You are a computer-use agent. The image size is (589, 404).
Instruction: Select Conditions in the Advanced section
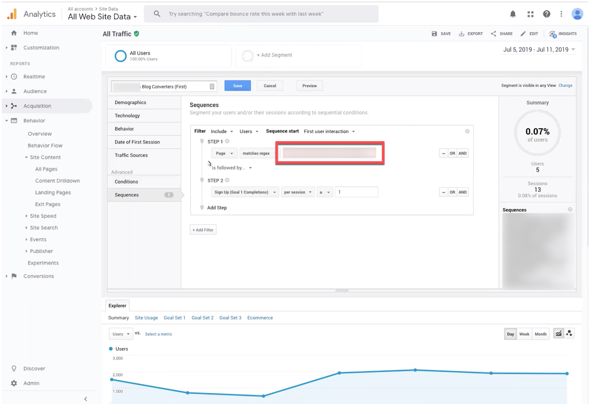(x=126, y=182)
